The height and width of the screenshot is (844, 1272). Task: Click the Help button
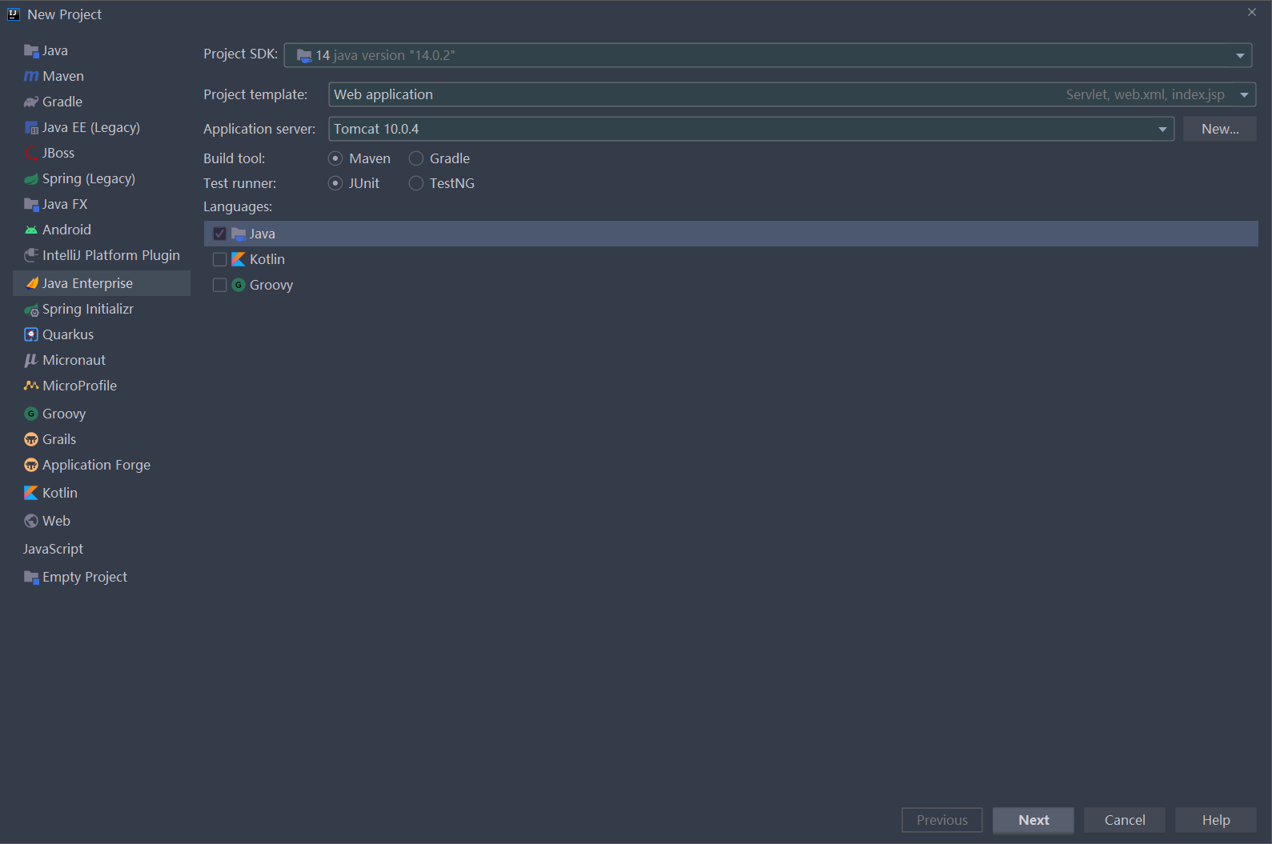coord(1216,820)
